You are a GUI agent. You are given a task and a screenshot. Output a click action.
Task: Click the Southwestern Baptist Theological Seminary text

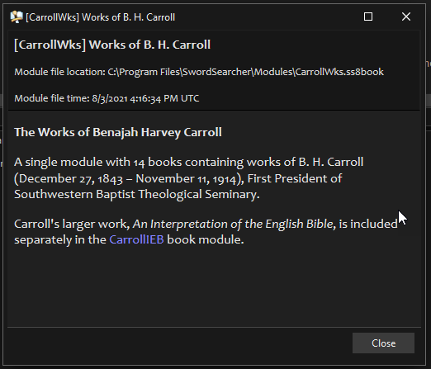tap(136, 194)
